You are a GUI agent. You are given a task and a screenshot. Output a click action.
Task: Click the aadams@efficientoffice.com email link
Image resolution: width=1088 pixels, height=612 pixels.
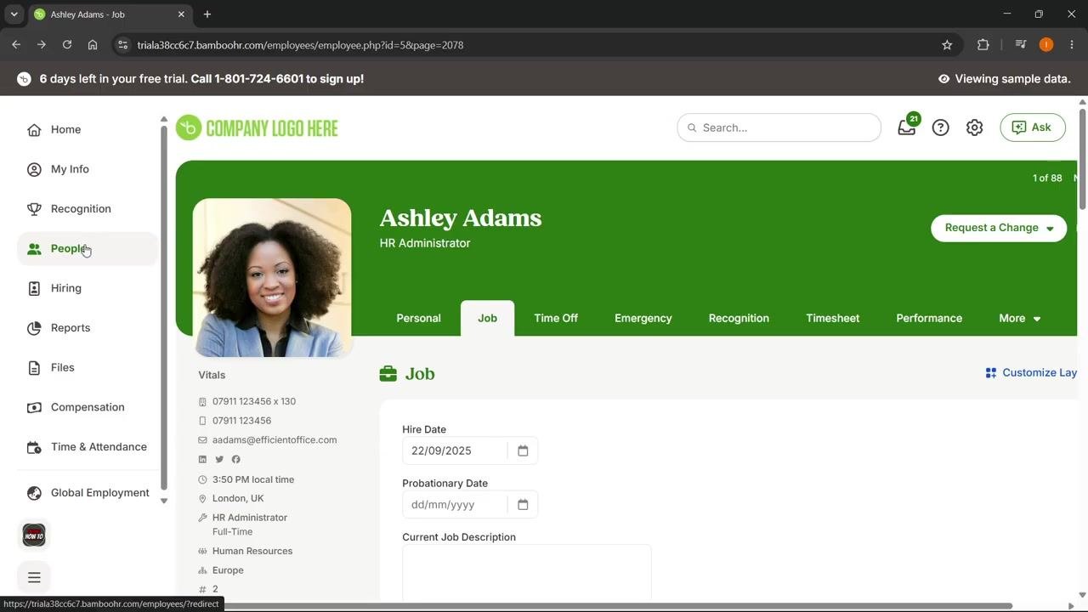pos(275,440)
